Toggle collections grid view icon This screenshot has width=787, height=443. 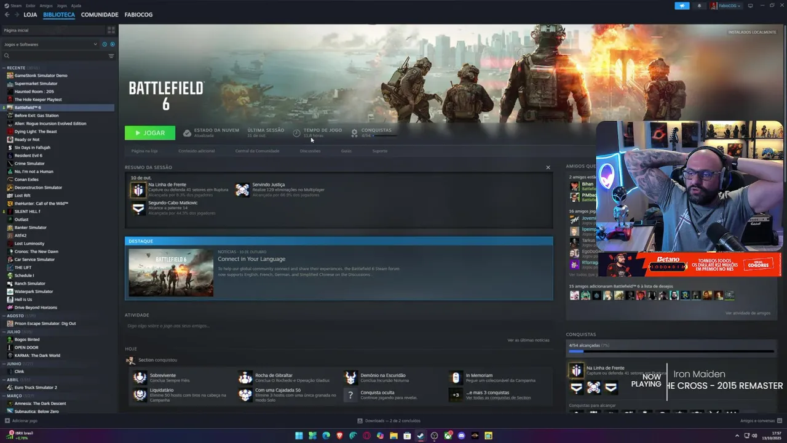pos(111,30)
